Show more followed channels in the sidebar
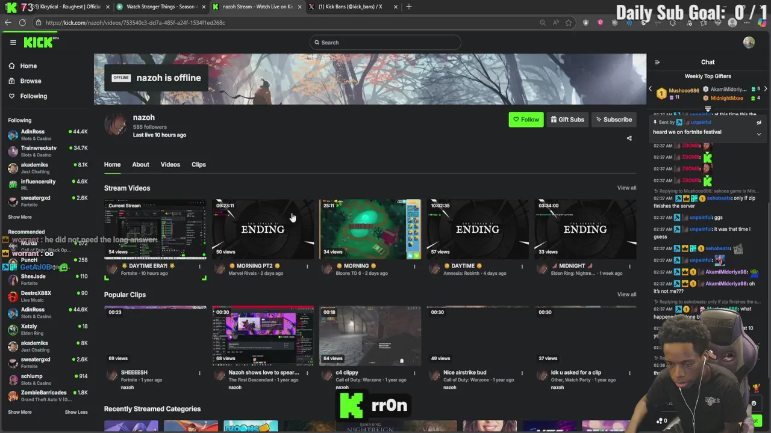Image resolution: width=771 pixels, height=433 pixels. [x=20, y=217]
